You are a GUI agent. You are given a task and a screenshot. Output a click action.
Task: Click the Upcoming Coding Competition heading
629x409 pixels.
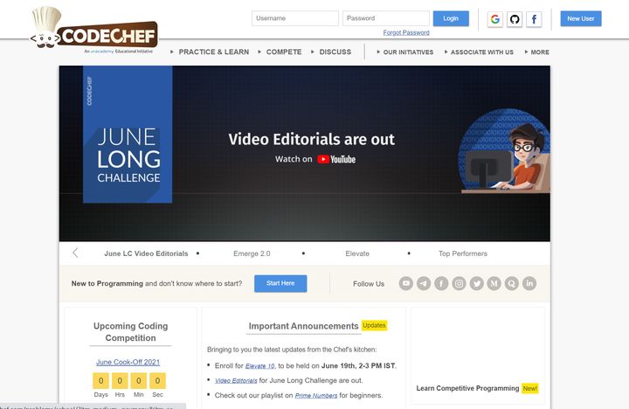[130, 332]
